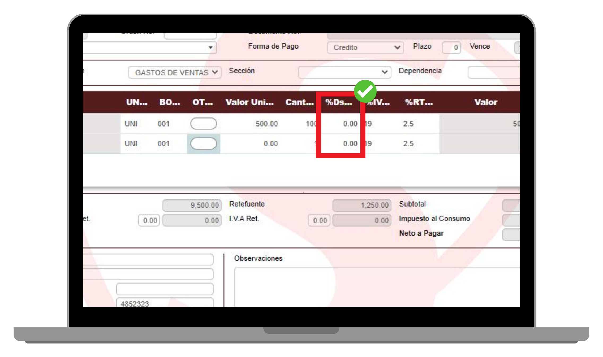The image size is (603, 357).
Task: Open the Forma de Pago Credito dropdown
Action: pos(365,47)
